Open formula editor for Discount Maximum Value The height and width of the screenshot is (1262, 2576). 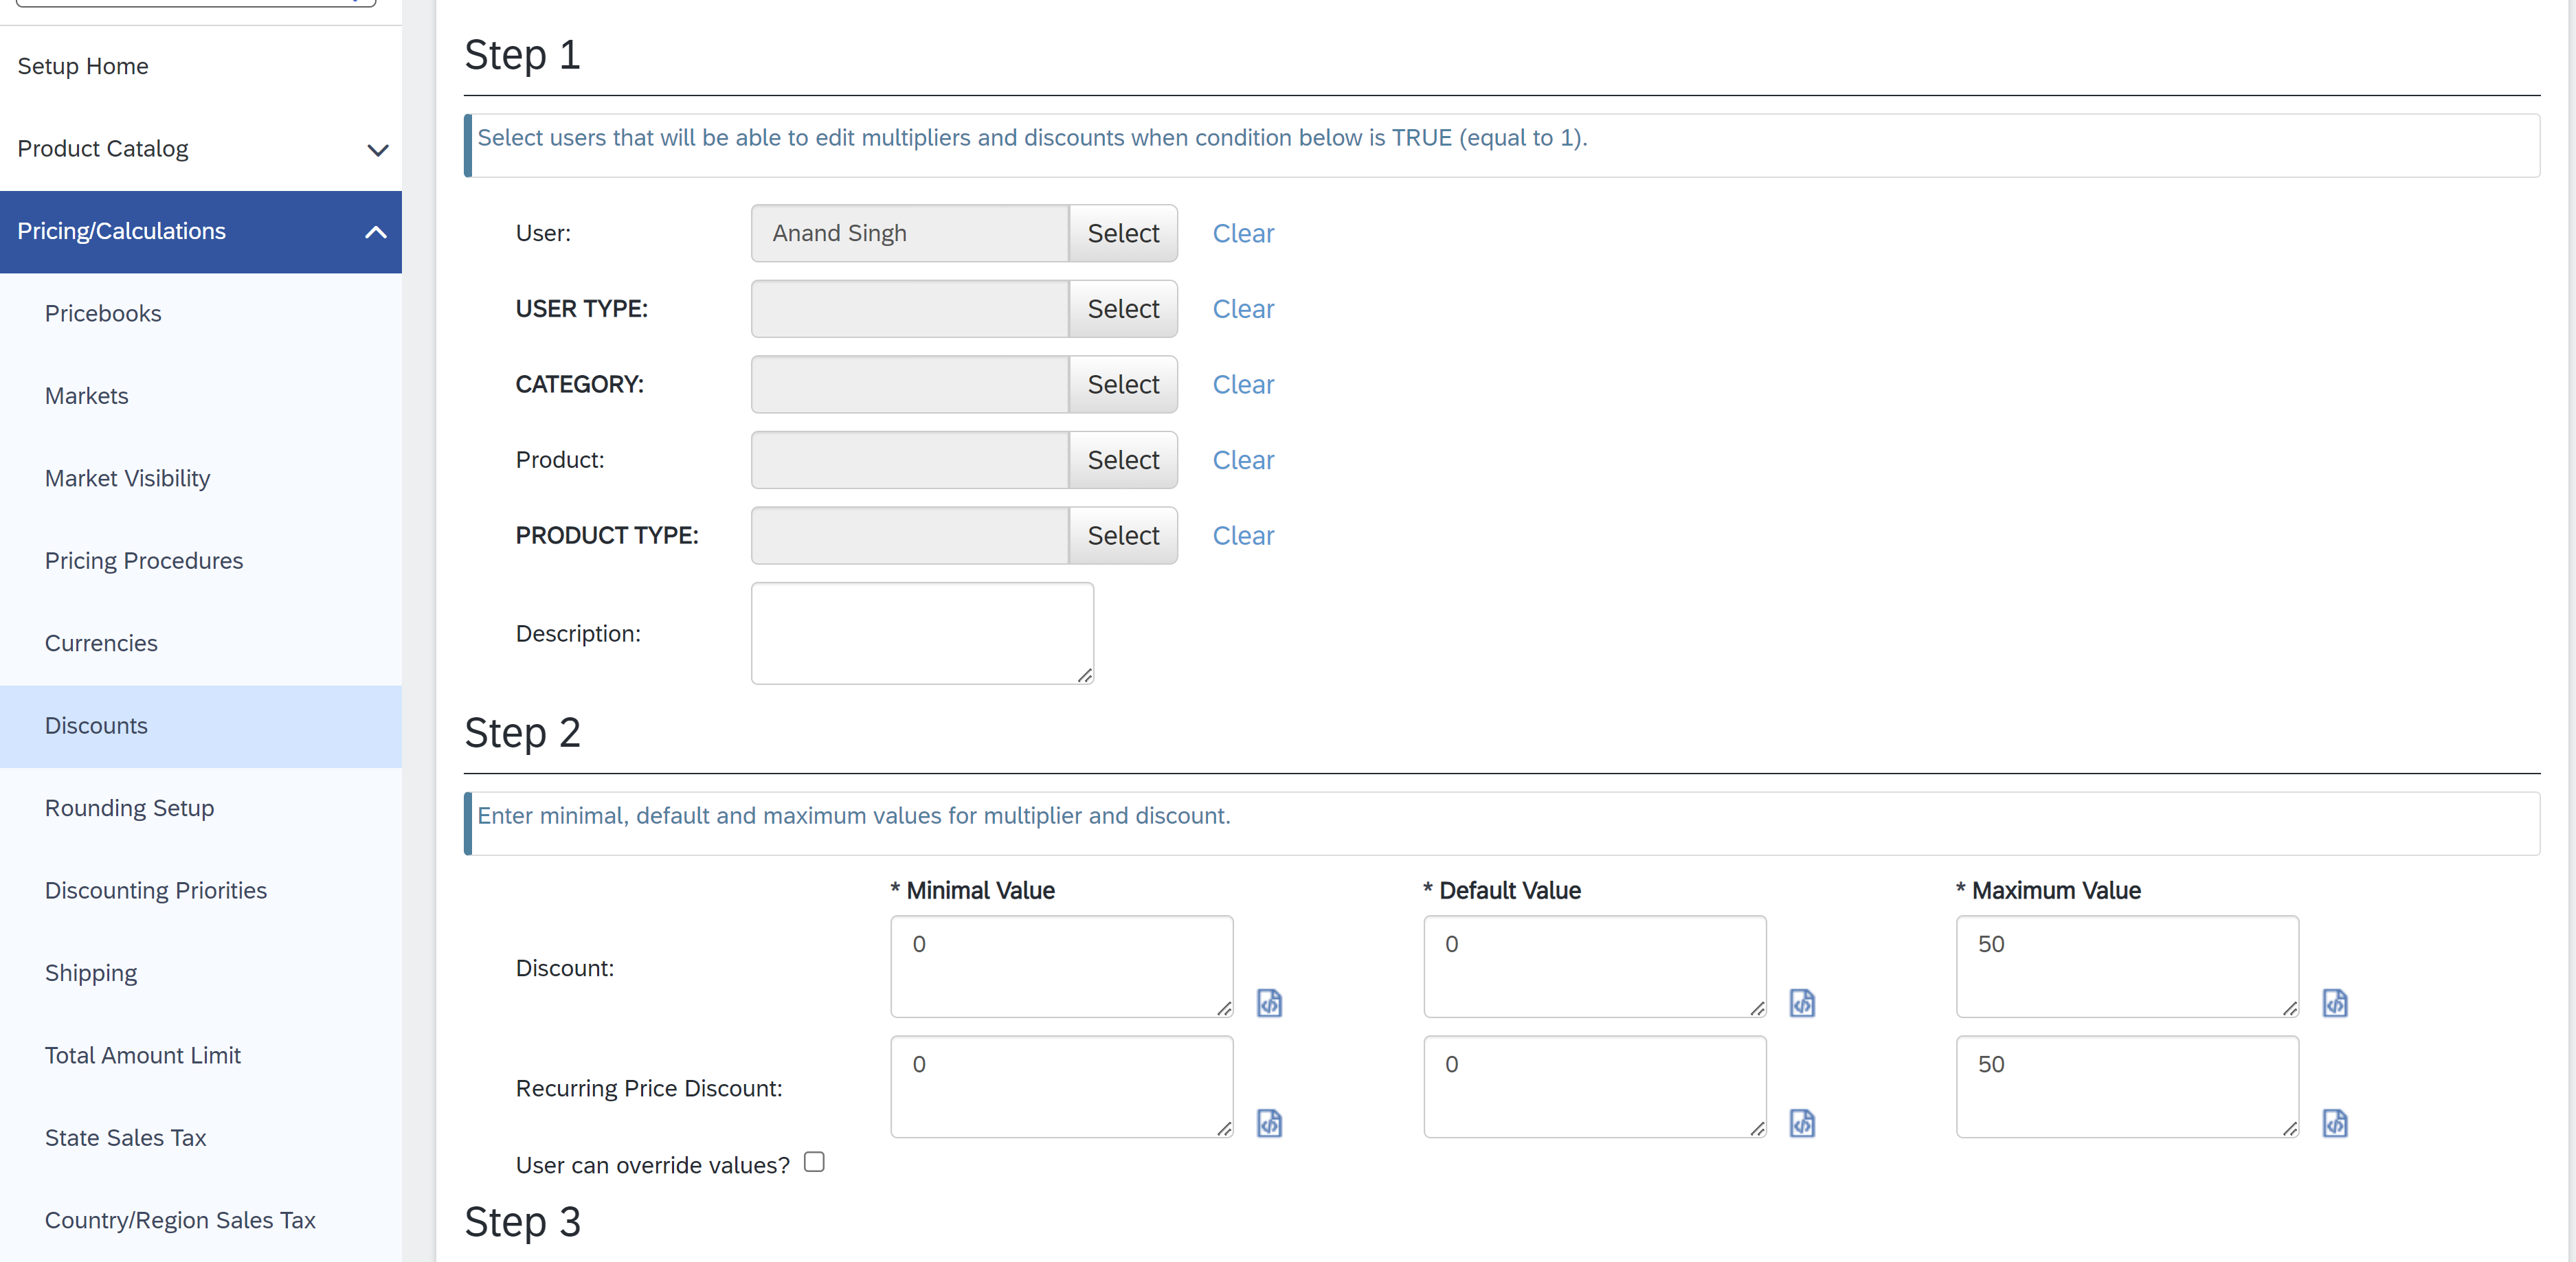tap(2335, 1002)
